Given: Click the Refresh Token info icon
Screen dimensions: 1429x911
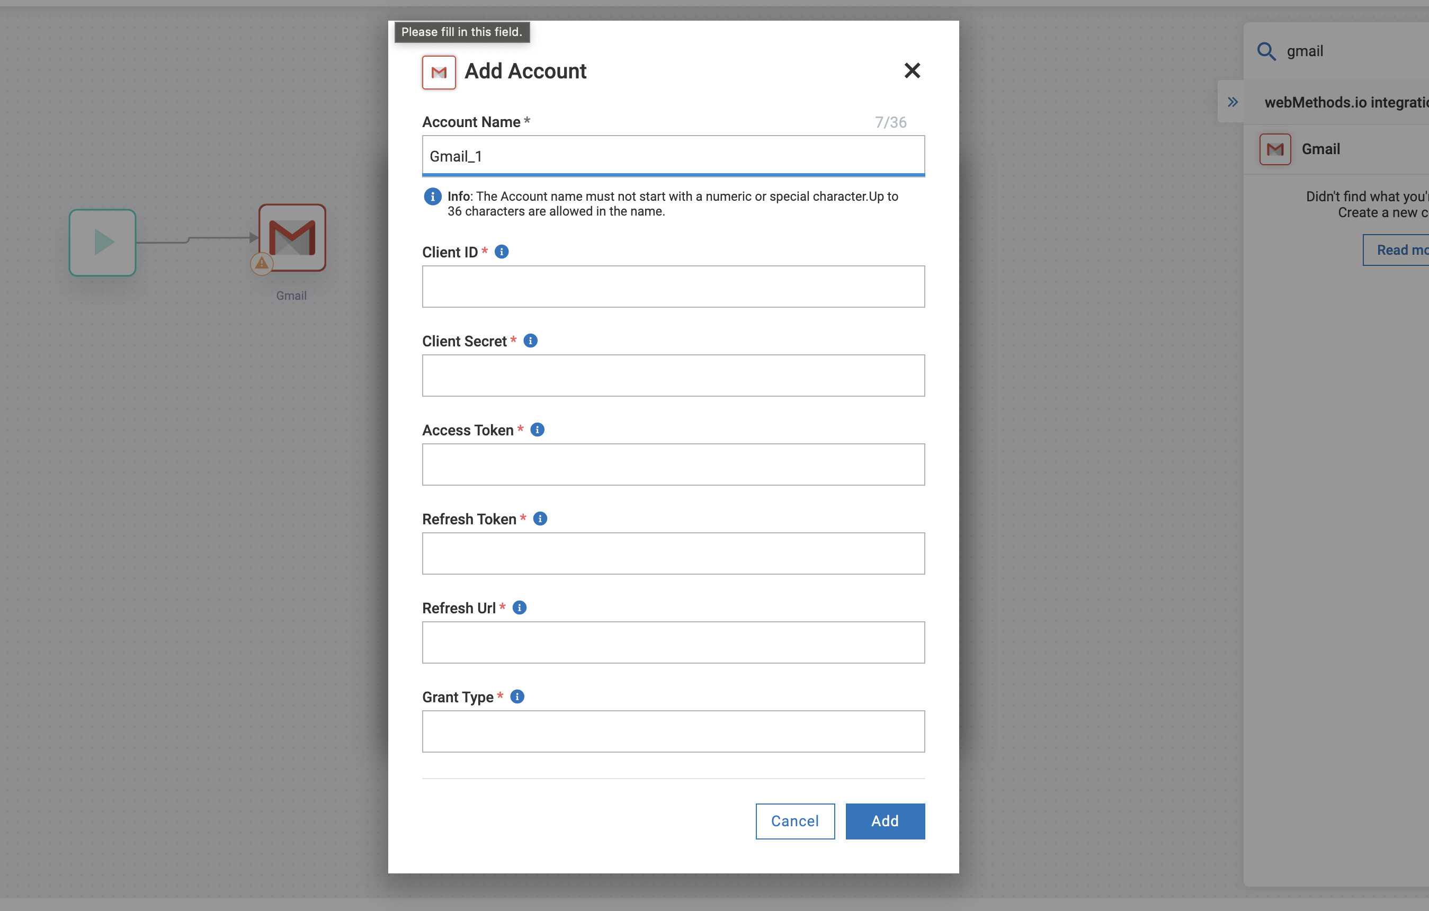Looking at the screenshot, I should pyautogui.click(x=540, y=519).
